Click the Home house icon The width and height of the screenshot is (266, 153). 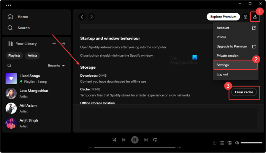coord(10,17)
